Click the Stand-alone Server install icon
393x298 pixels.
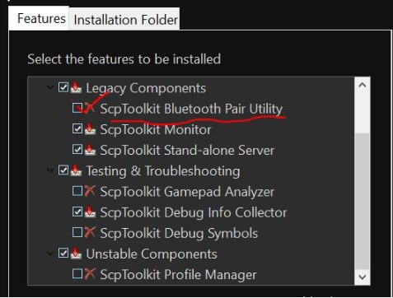[x=90, y=150]
